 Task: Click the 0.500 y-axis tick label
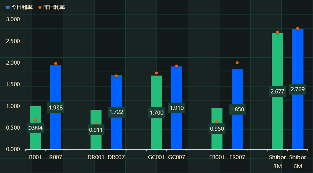click(x=13, y=128)
